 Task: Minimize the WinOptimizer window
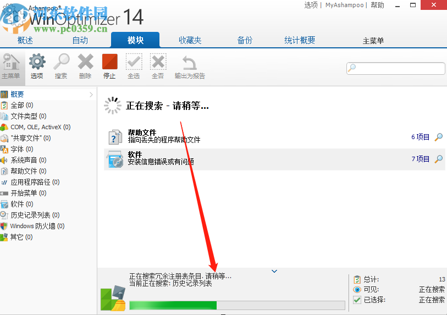tap(398, 5)
